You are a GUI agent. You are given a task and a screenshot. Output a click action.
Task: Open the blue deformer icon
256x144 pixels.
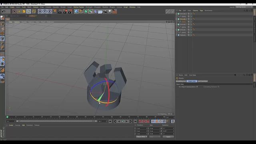95,11
